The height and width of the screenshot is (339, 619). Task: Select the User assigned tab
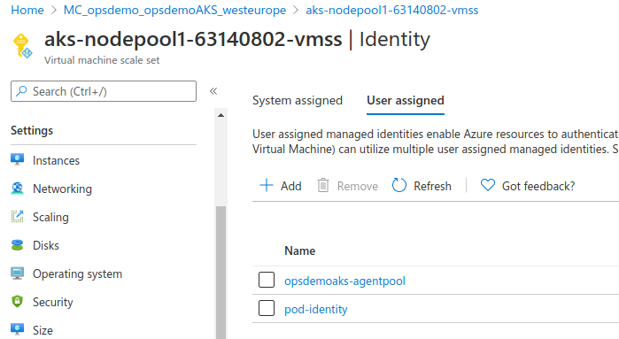click(406, 100)
